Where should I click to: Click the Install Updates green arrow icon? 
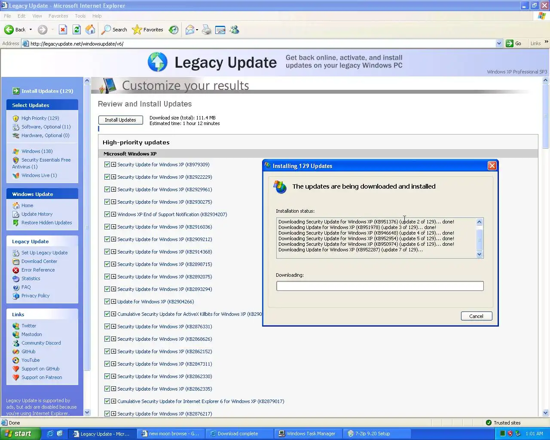(16, 91)
